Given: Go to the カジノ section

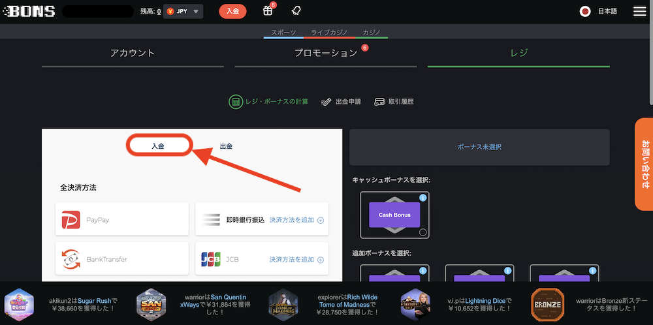Looking at the screenshot, I should [372, 33].
